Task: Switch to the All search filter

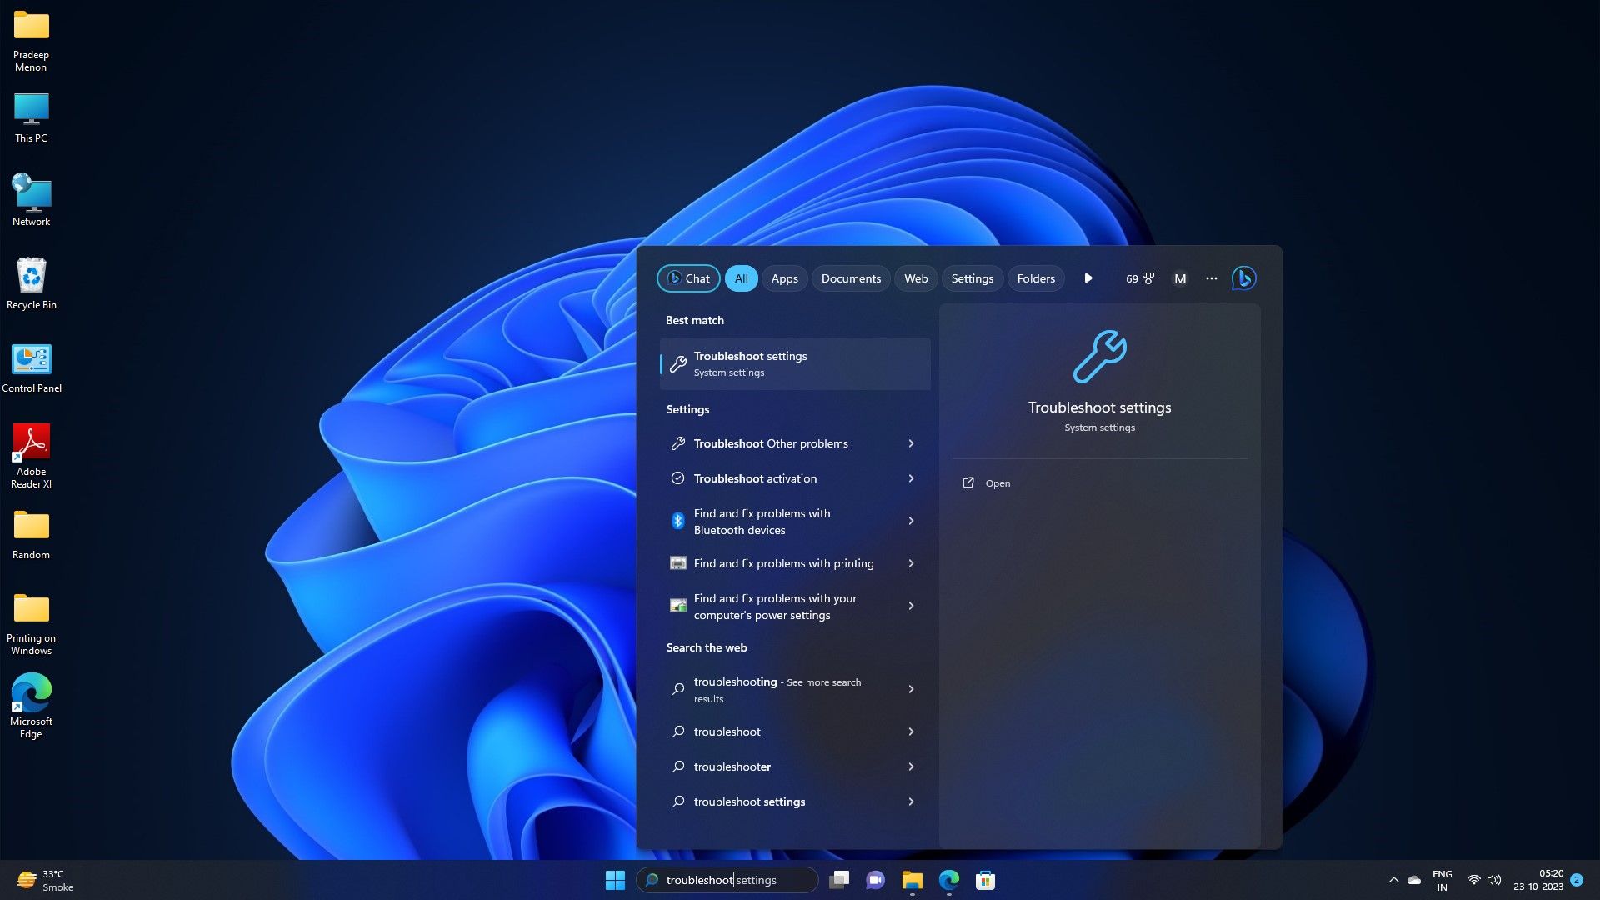Action: click(x=742, y=278)
